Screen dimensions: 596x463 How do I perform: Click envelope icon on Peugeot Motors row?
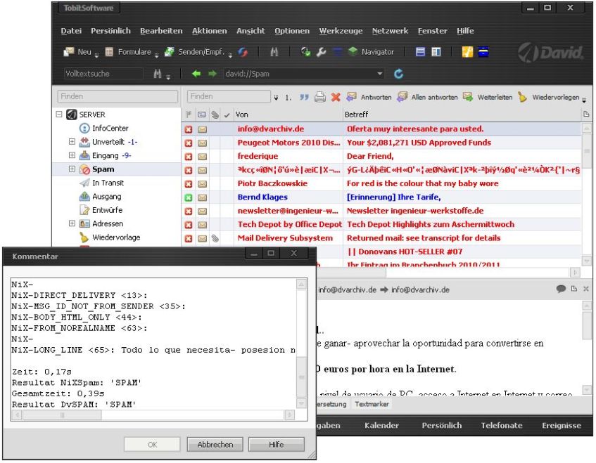click(x=203, y=143)
